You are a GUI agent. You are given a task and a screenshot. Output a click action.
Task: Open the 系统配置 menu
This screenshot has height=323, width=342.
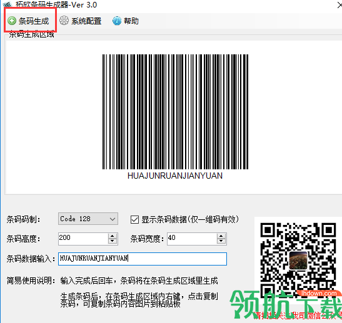[x=81, y=21]
